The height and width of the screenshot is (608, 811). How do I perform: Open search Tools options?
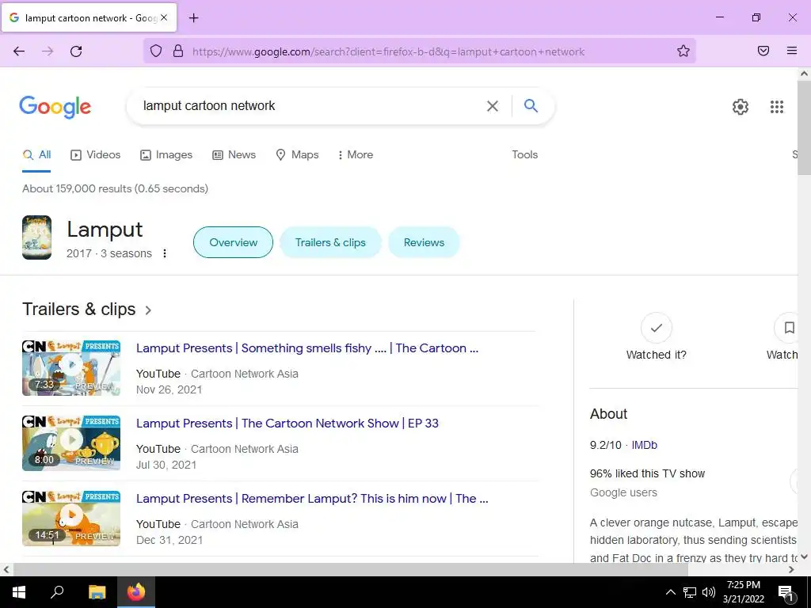[x=524, y=154]
